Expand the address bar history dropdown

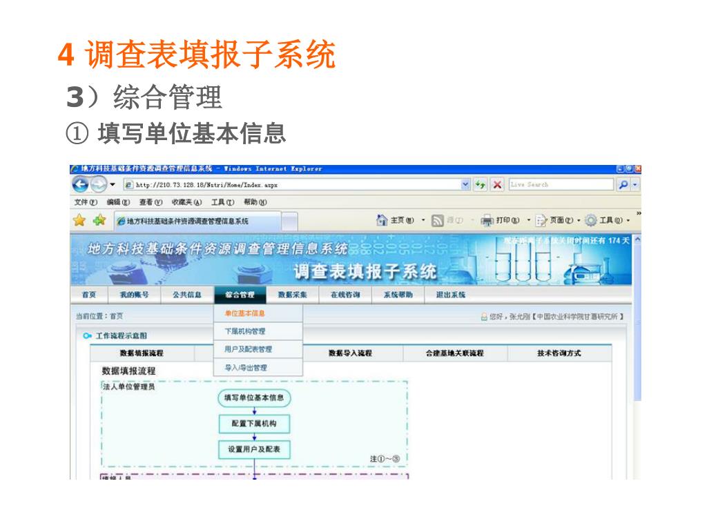click(466, 184)
